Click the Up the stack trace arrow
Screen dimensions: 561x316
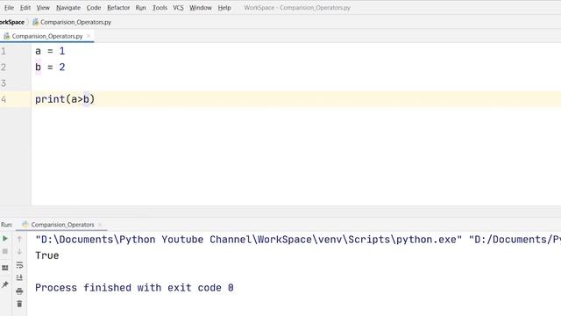(19, 239)
